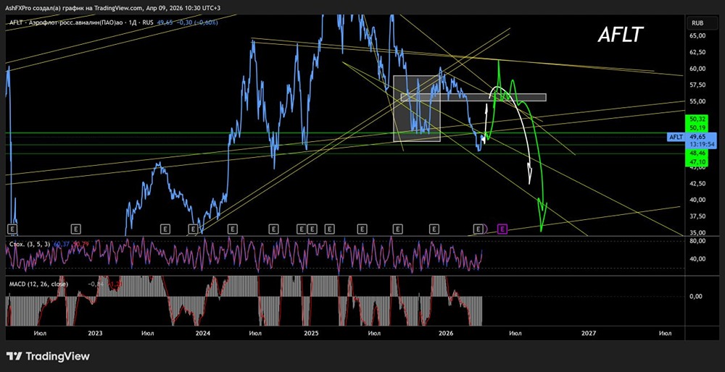Screen dimensions: 725x372
Task: Click the blue AFLT tag on price axis
Action: click(x=676, y=137)
